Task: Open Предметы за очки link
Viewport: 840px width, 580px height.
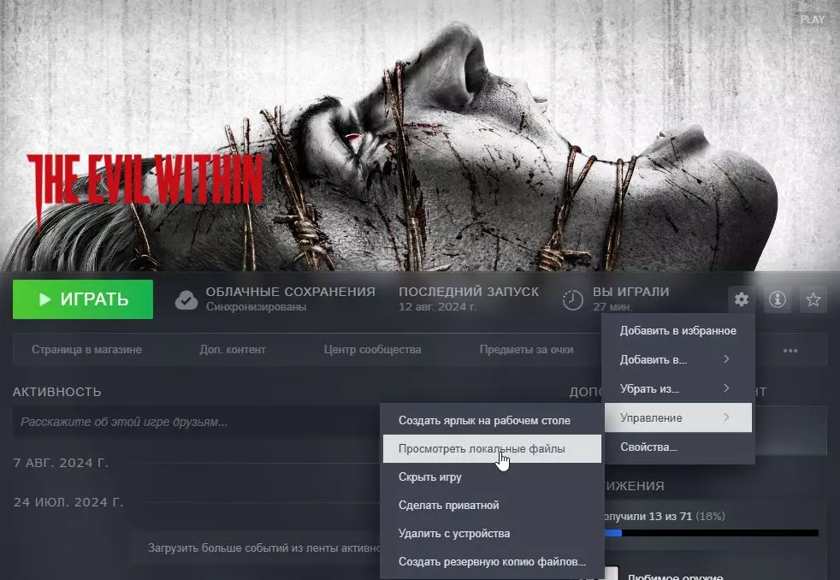Action: click(x=526, y=350)
